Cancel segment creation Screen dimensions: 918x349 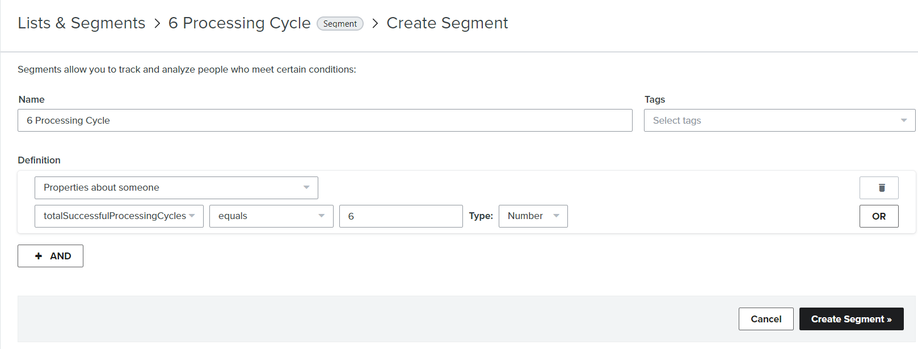coord(766,319)
